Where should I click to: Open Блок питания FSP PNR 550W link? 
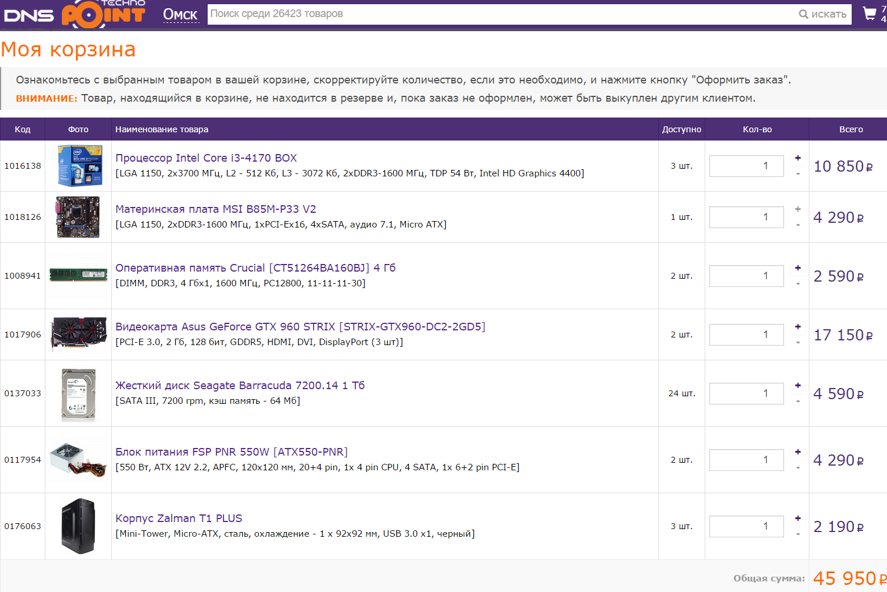click(x=232, y=451)
